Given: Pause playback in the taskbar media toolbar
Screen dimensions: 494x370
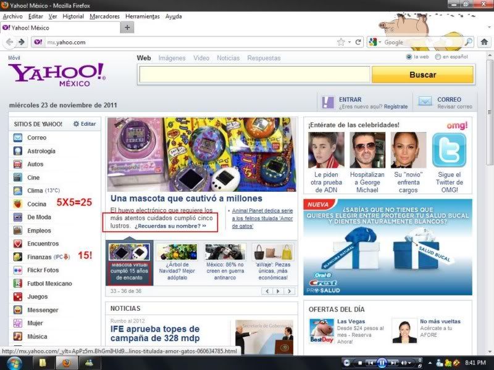Looking at the screenshot, I should (382, 363).
